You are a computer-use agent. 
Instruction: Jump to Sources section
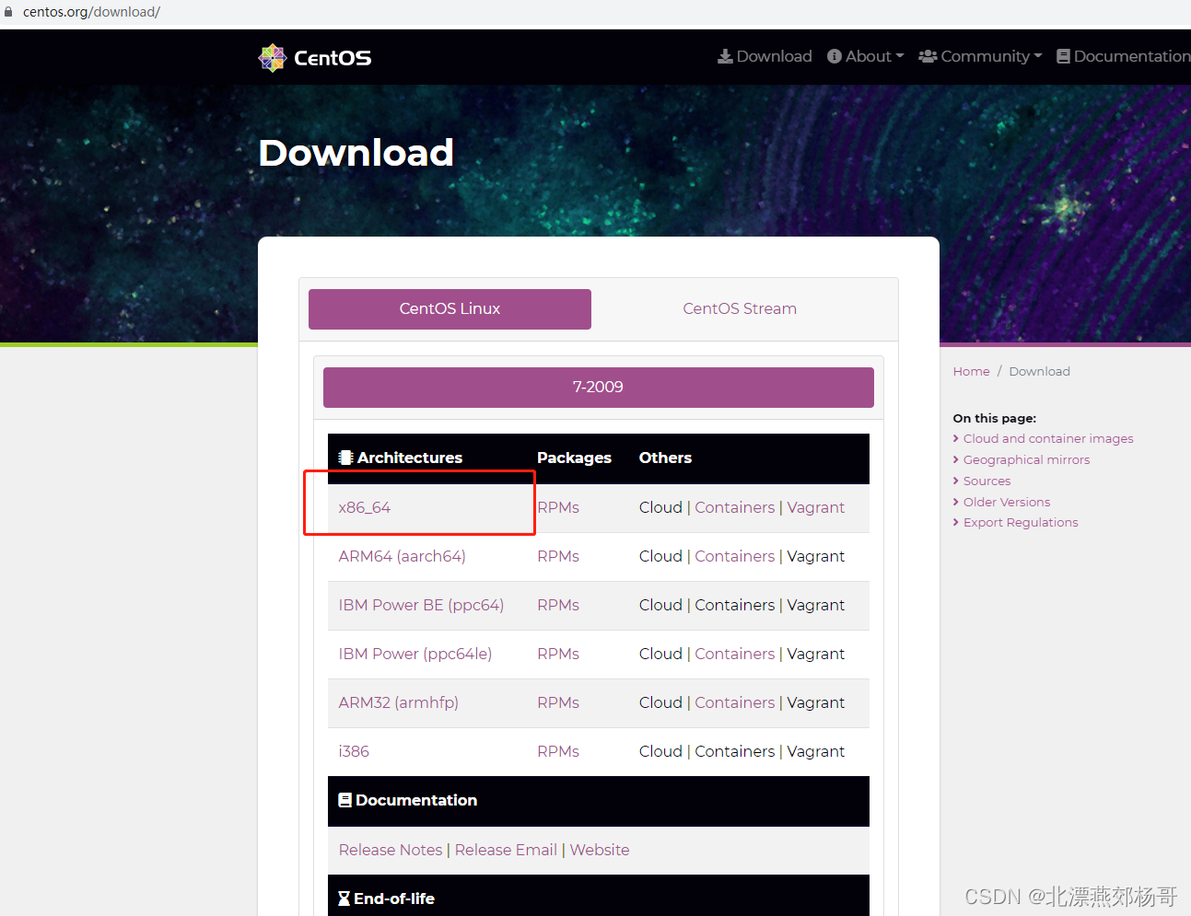[x=987, y=481]
